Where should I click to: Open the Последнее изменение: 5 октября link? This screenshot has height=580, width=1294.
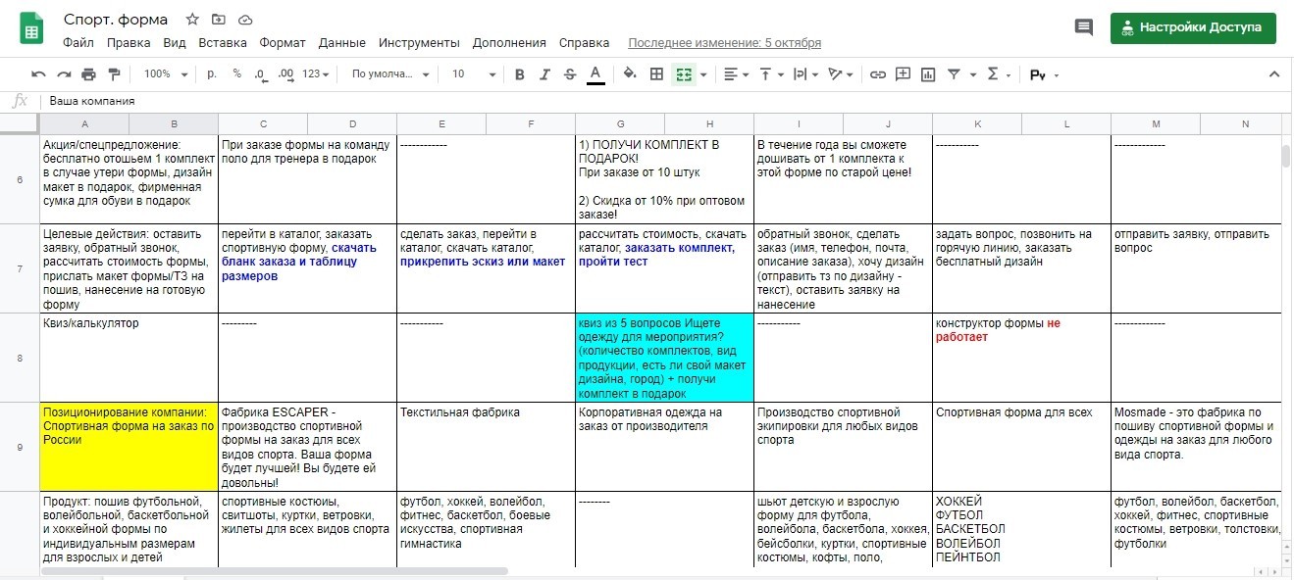725,43
